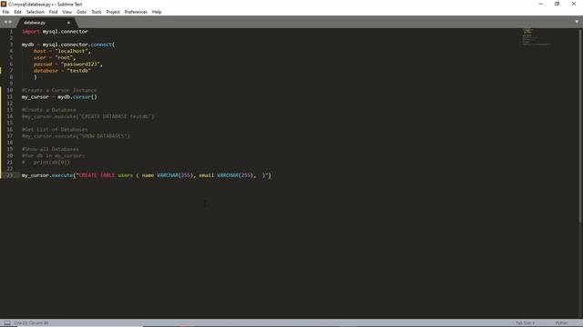This screenshot has width=583, height=327.
Task: Open the Goto menu
Action: [81, 12]
